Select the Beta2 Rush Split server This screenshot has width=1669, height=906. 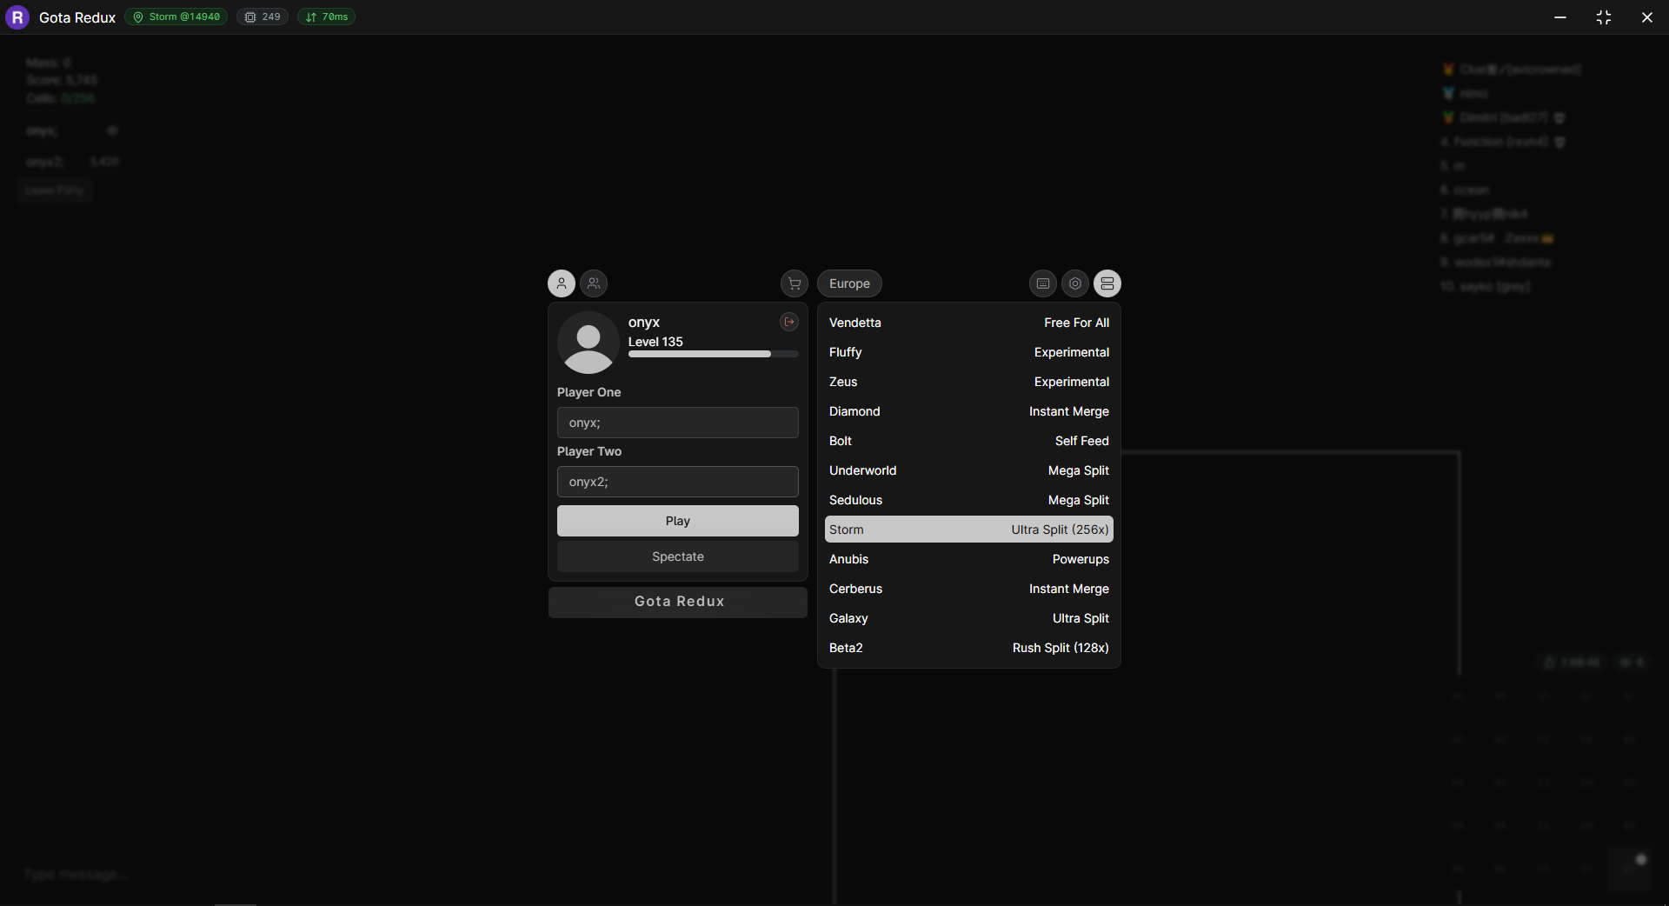tap(969, 648)
